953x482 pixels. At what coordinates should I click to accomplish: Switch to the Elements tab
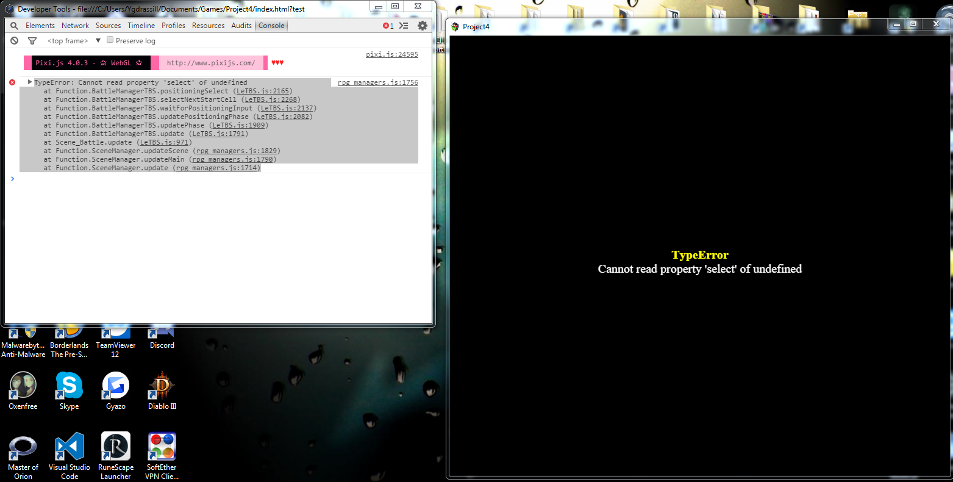[x=40, y=26]
